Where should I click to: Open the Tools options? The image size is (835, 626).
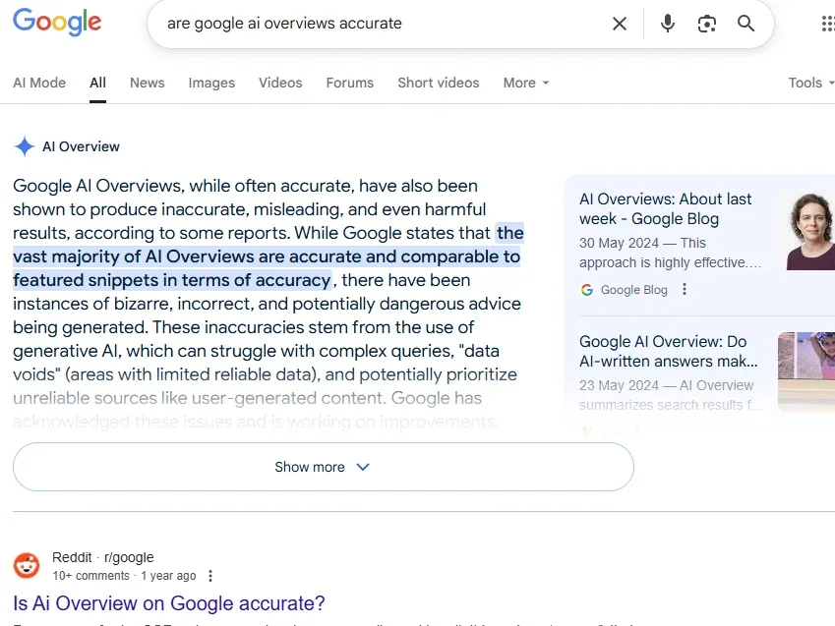pos(810,83)
